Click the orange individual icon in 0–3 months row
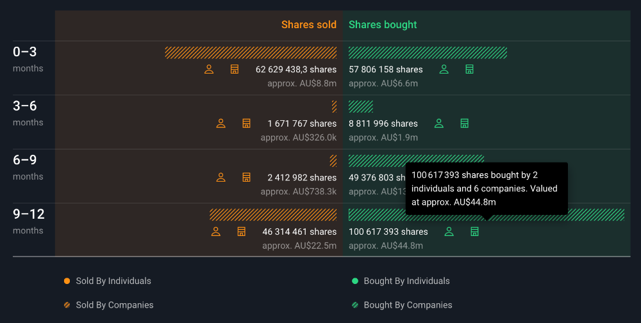 point(209,69)
